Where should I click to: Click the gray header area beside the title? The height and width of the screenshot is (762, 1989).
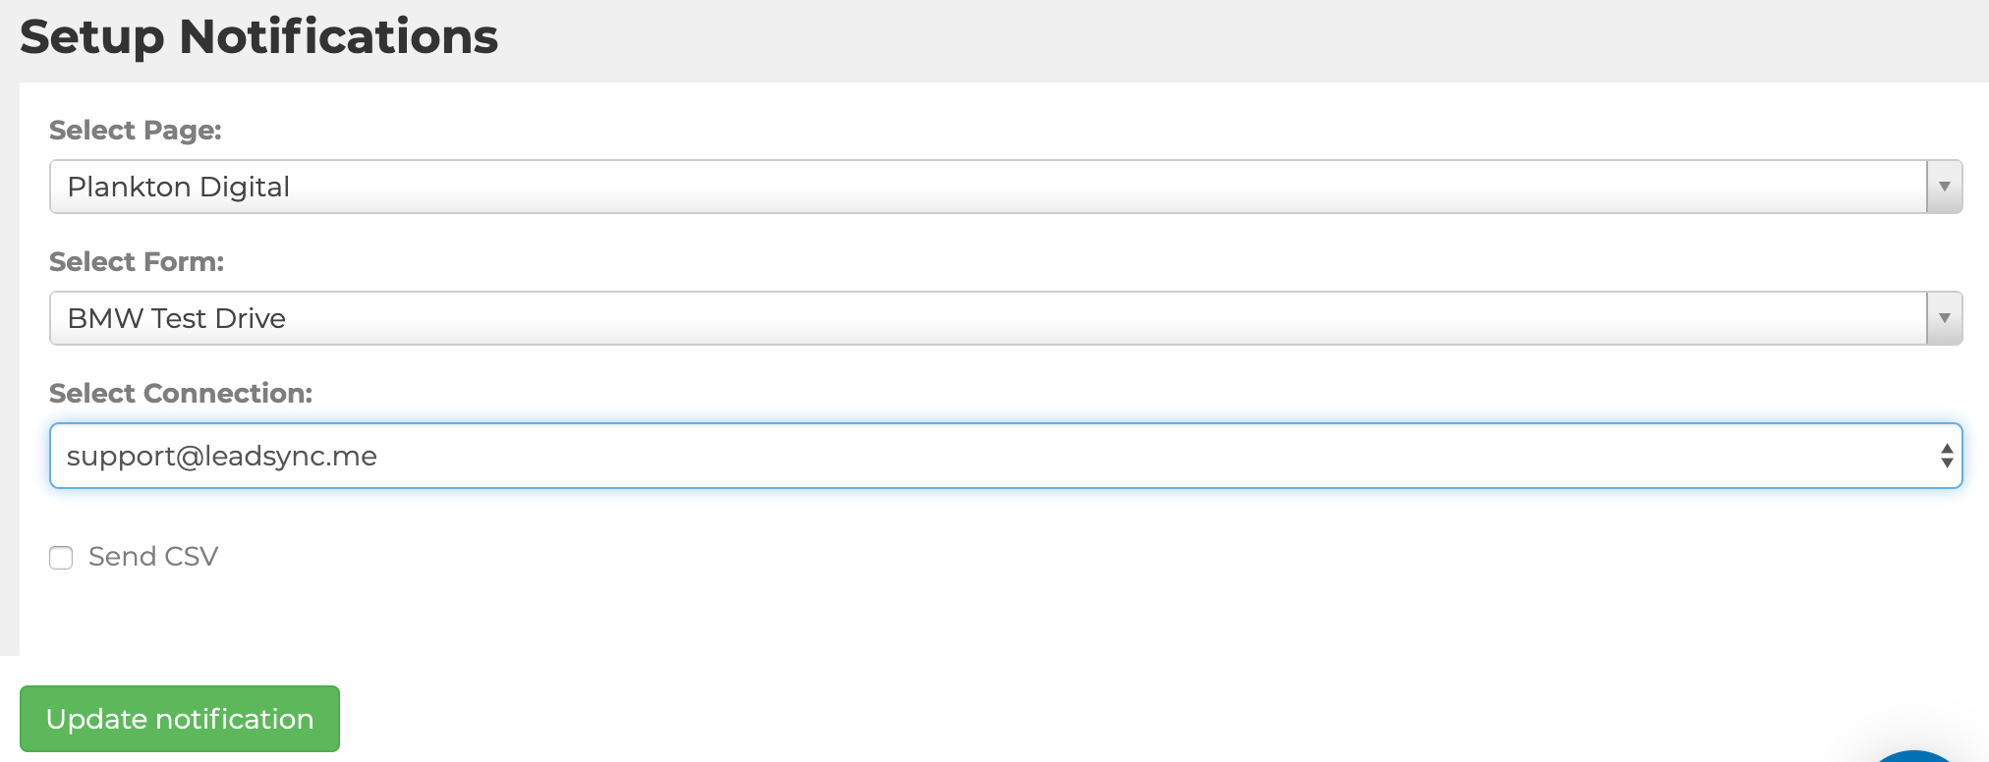click(1179, 39)
